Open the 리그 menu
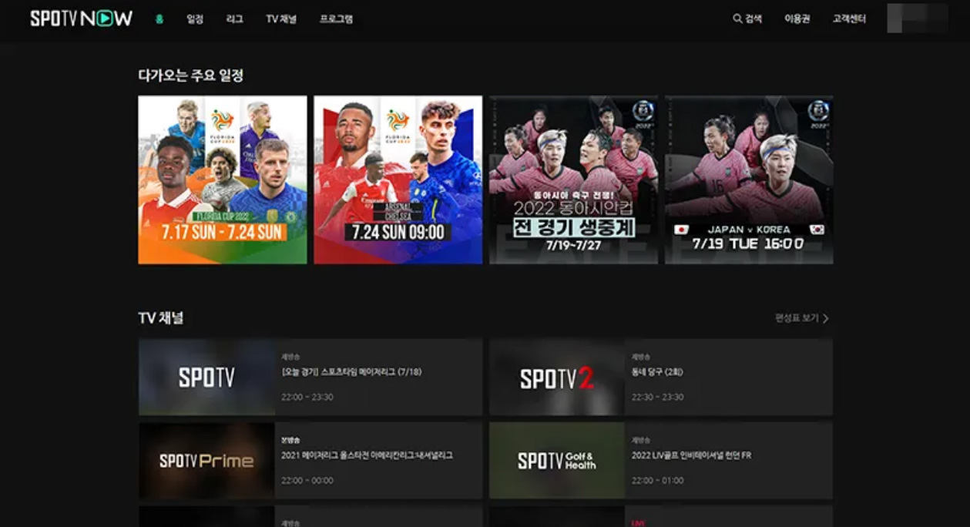 (235, 19)
